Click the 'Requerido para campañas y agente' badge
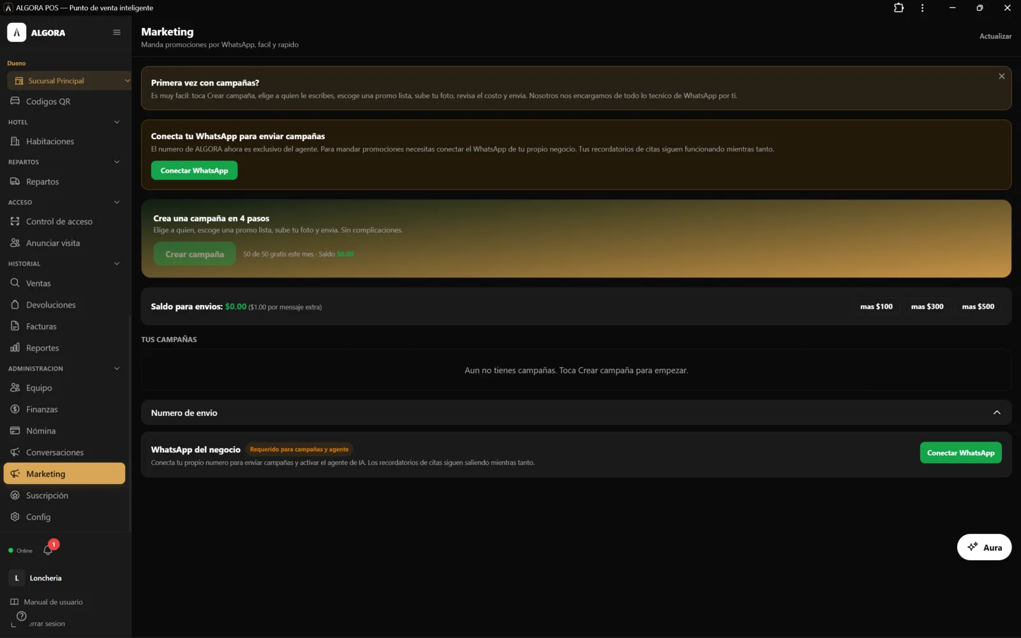Image resolution: width=1021 pixels, height=638 pixels. click(299, 449)
